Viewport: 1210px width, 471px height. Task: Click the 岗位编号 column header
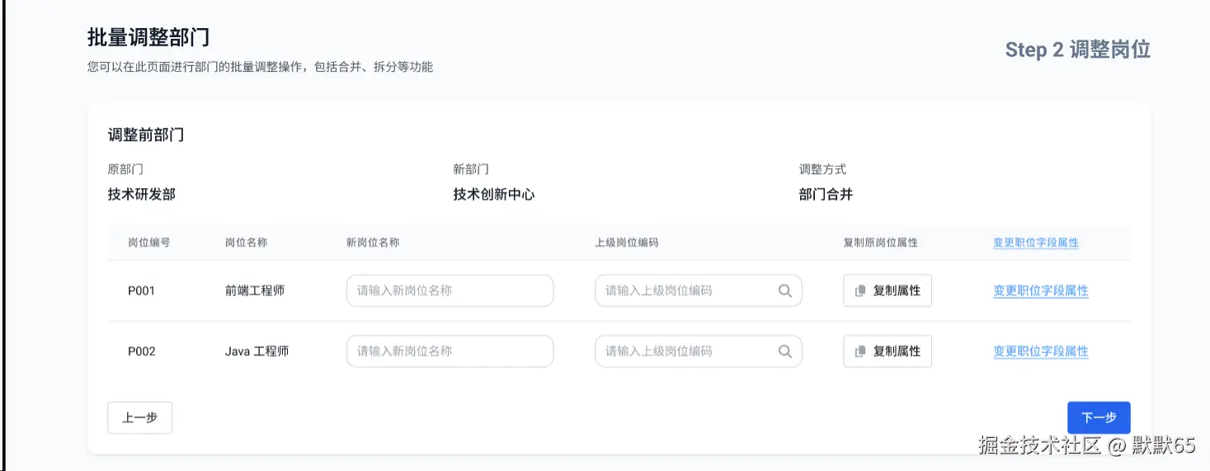[x=149, y=243]
